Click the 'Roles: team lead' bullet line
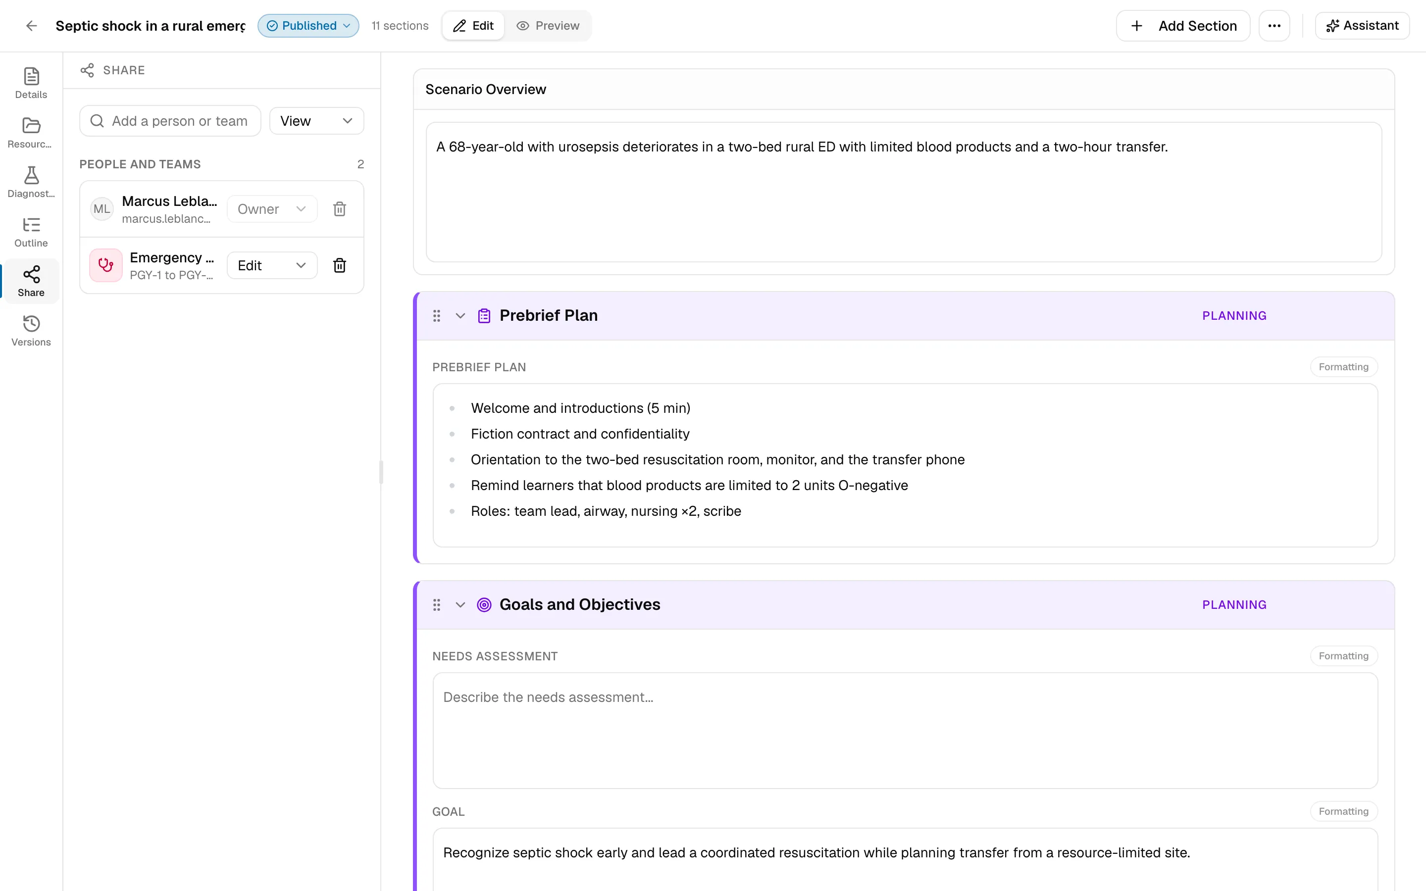 pos(606,511)
